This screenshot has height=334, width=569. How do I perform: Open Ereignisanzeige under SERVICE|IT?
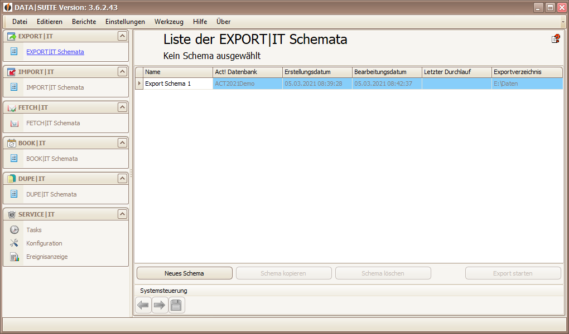point(47,257)
